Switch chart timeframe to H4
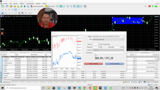The width and height of the screenshot is (160, 90). point(19,10)
